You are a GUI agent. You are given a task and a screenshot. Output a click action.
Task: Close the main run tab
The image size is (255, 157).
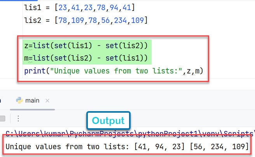pyautogui.click(x=47, y=101)
